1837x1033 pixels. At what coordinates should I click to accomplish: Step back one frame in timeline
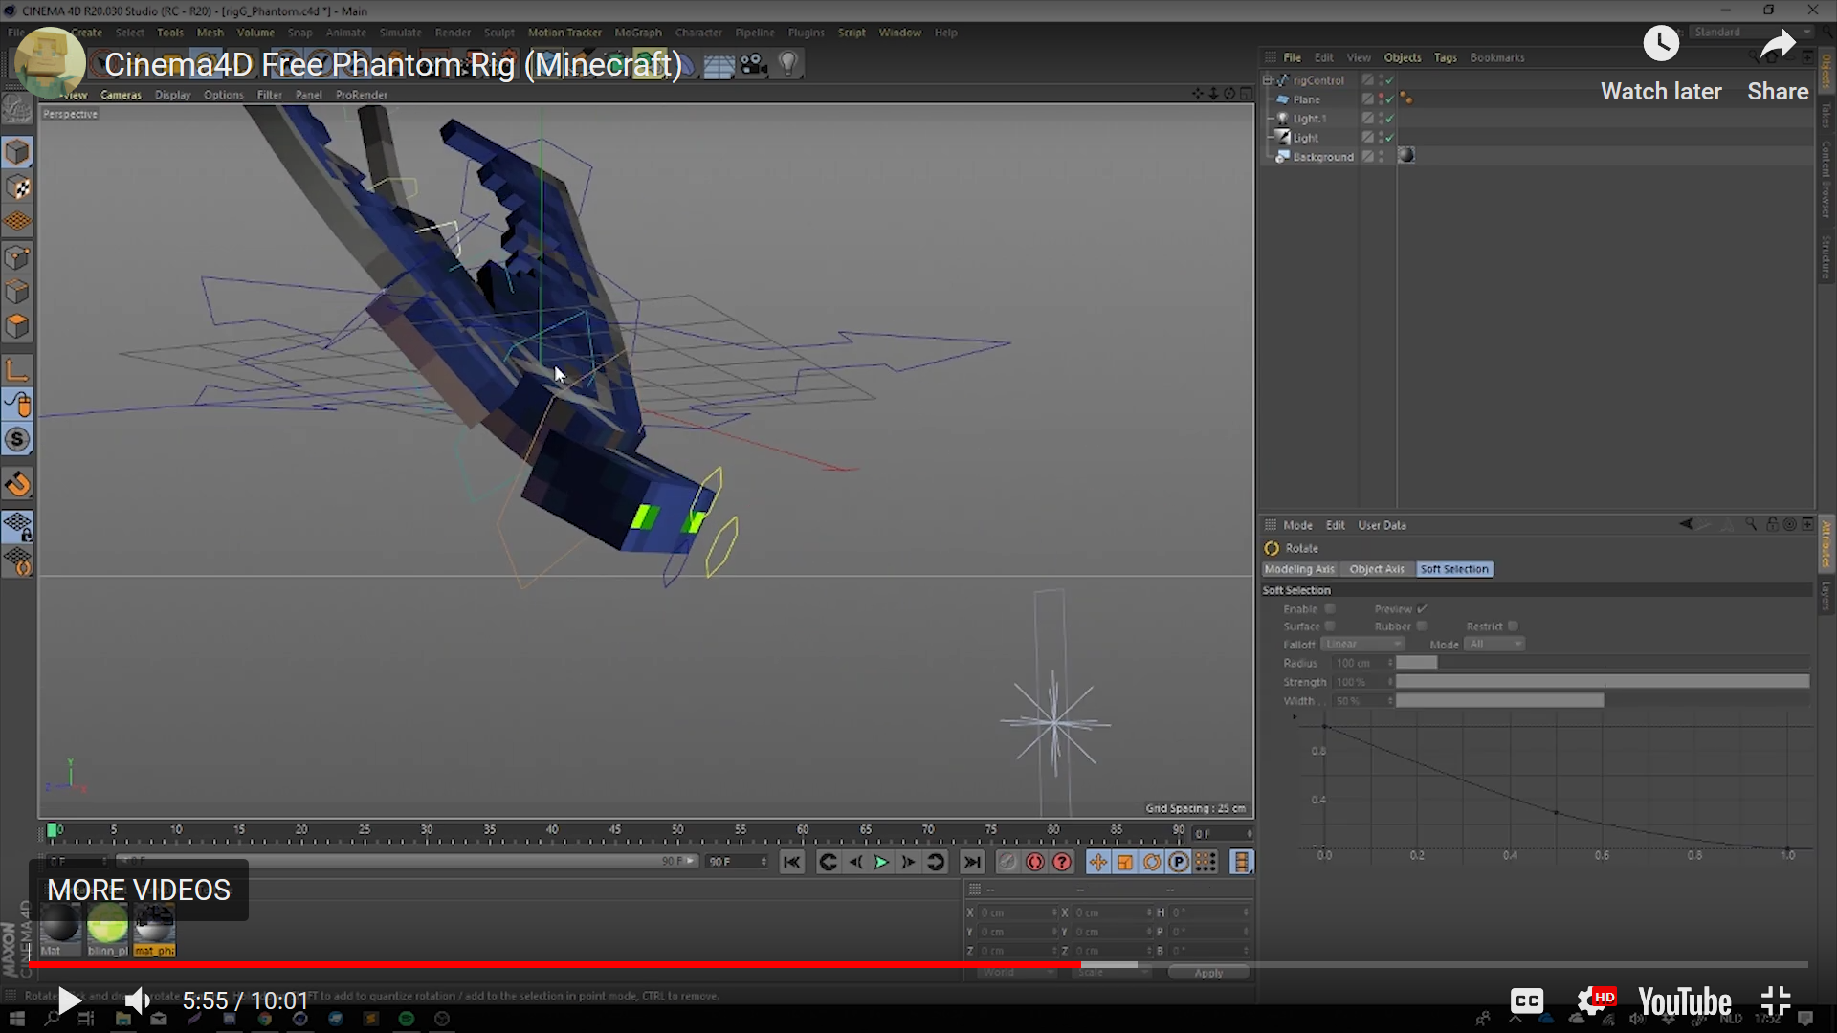point(855,862)
